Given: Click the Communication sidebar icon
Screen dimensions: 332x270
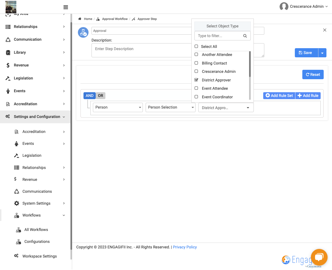Looking at the screenshot, I should tap(8, 40).
